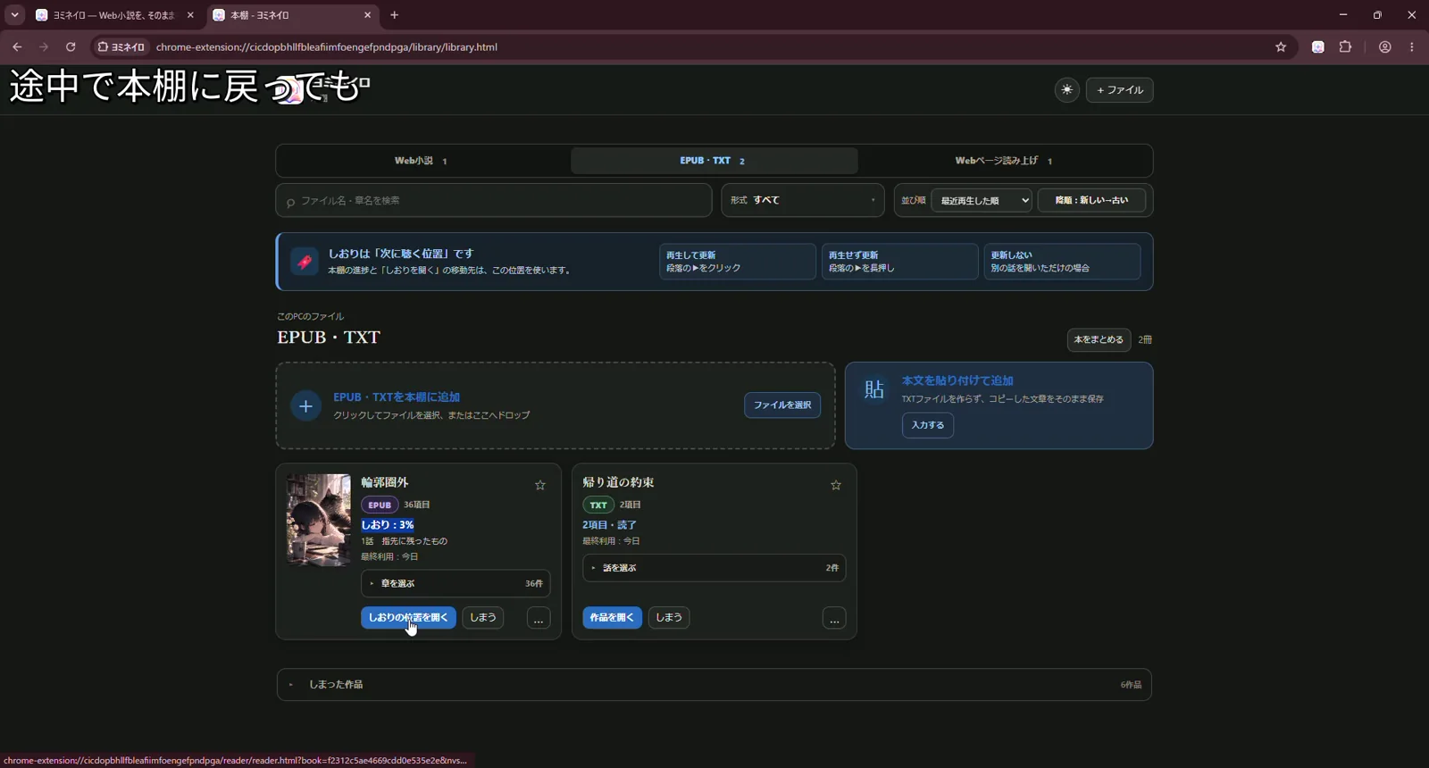1429x768 pixels.
Task: Toggle the light/dark theme sun icon
Action: tap(1066, 90)
